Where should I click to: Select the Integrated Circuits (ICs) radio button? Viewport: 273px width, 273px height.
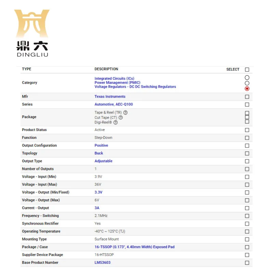click(247, 77)
